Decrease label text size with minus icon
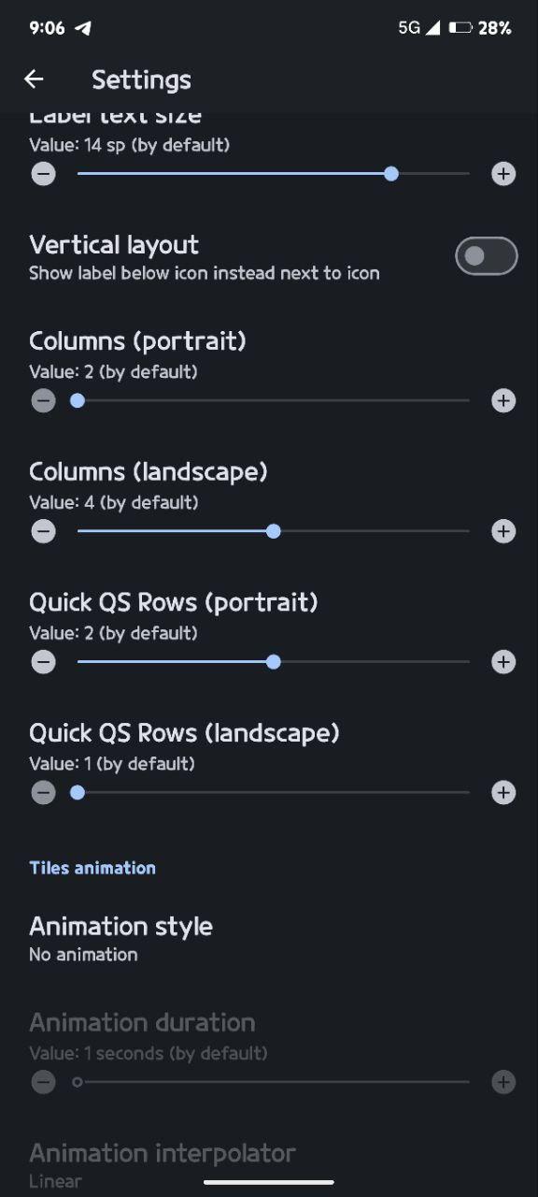The width and height of the screenshot is (538, 1197). (x=43, y=174)
